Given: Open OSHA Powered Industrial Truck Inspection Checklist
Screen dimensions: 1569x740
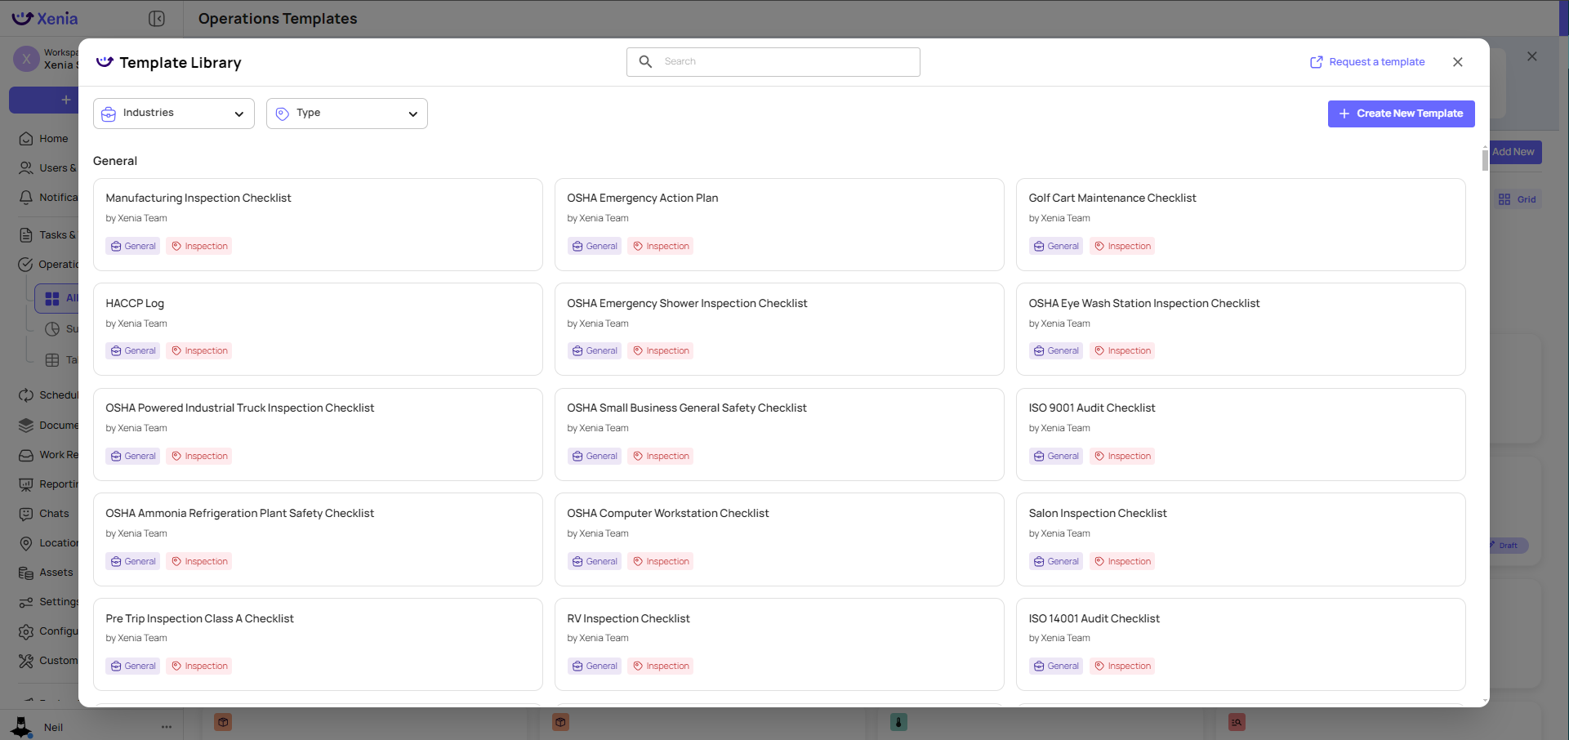Looking at the screenshot, I should (x=318, y=435).
